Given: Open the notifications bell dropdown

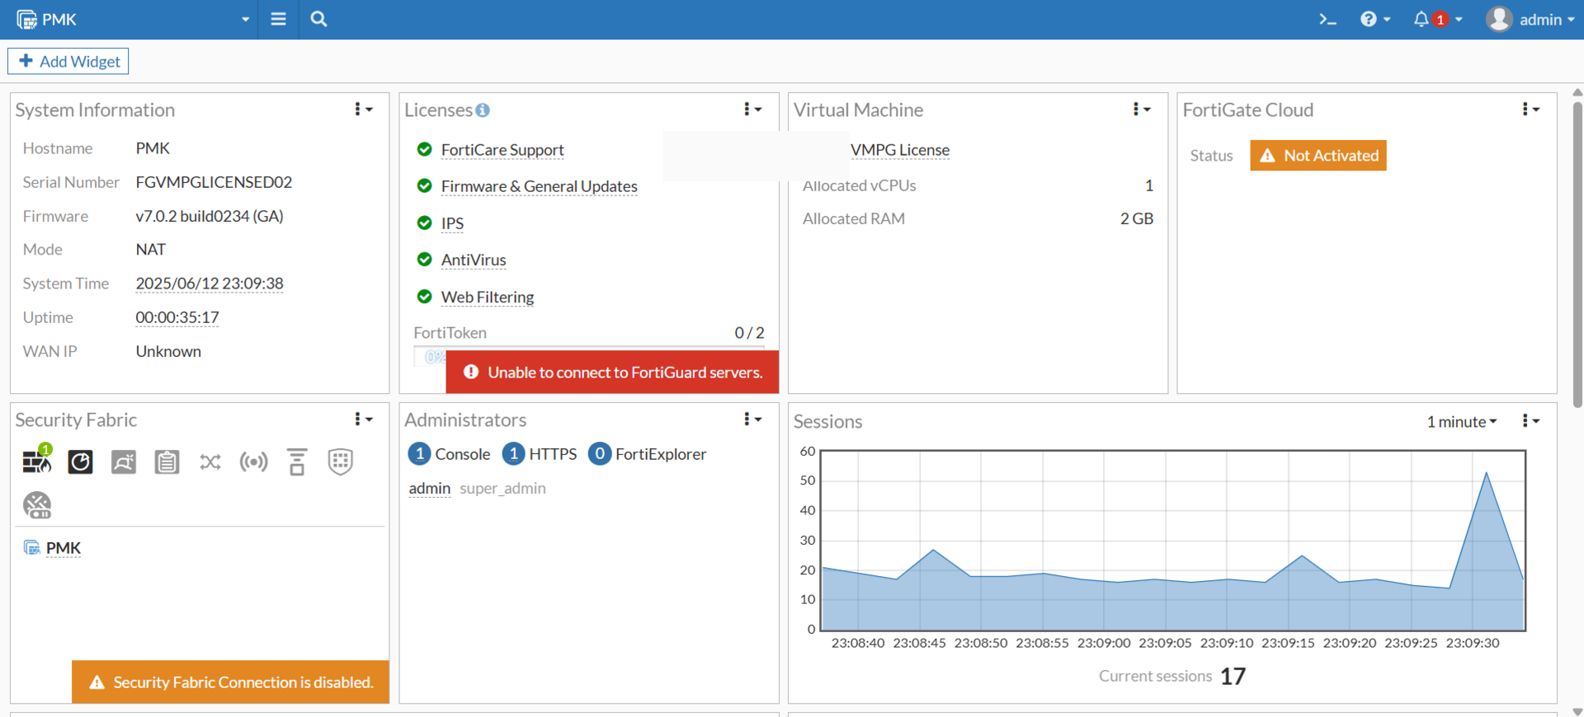Looking at the screenshot, I should [1436, 20].
